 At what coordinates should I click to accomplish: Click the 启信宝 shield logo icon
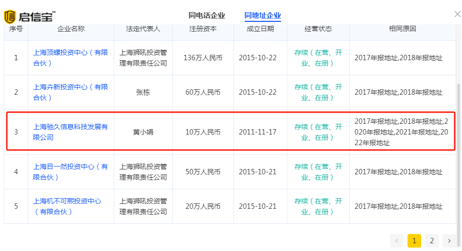pos(10,17)
